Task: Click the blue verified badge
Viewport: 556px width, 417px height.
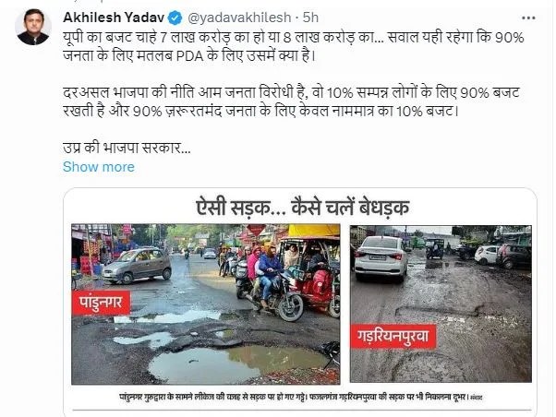Action: [x=175, y=18]
